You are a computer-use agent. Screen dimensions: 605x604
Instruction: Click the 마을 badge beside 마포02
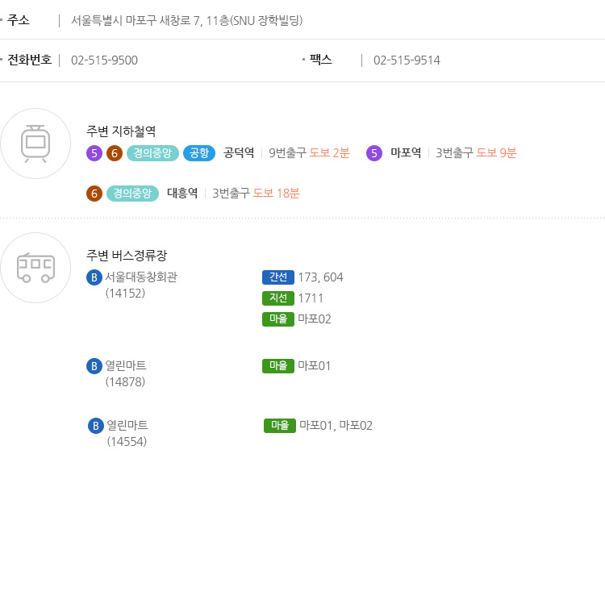[x=278, y=319]
